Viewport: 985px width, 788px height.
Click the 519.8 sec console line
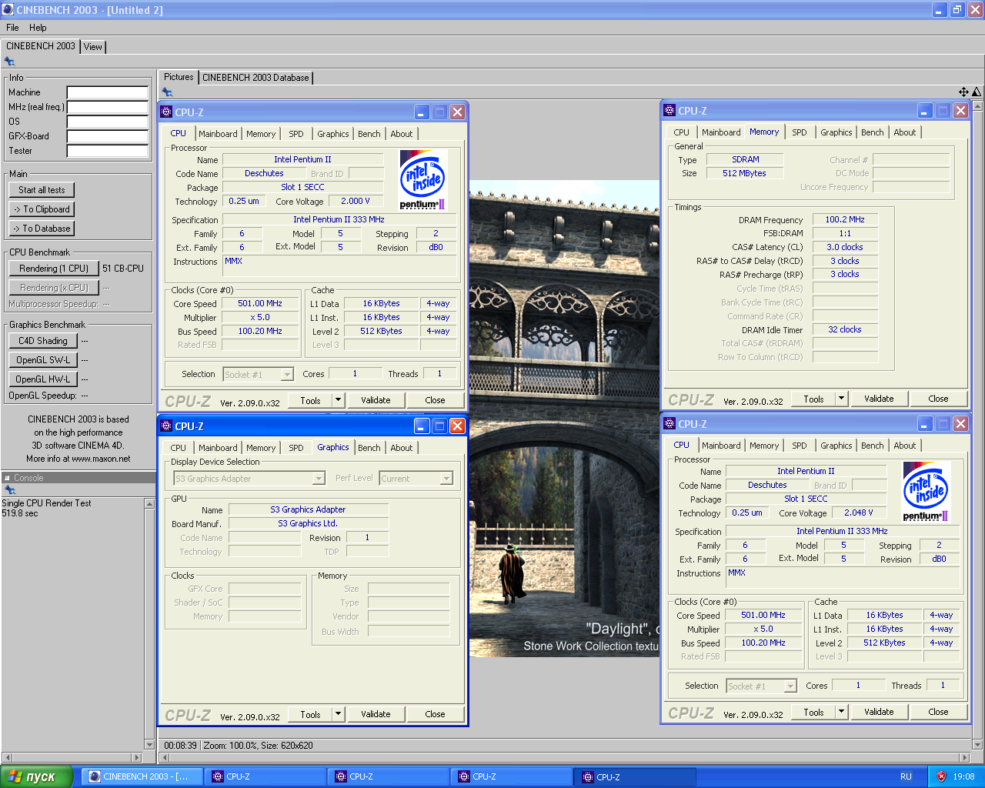click(x=20, y=513)
